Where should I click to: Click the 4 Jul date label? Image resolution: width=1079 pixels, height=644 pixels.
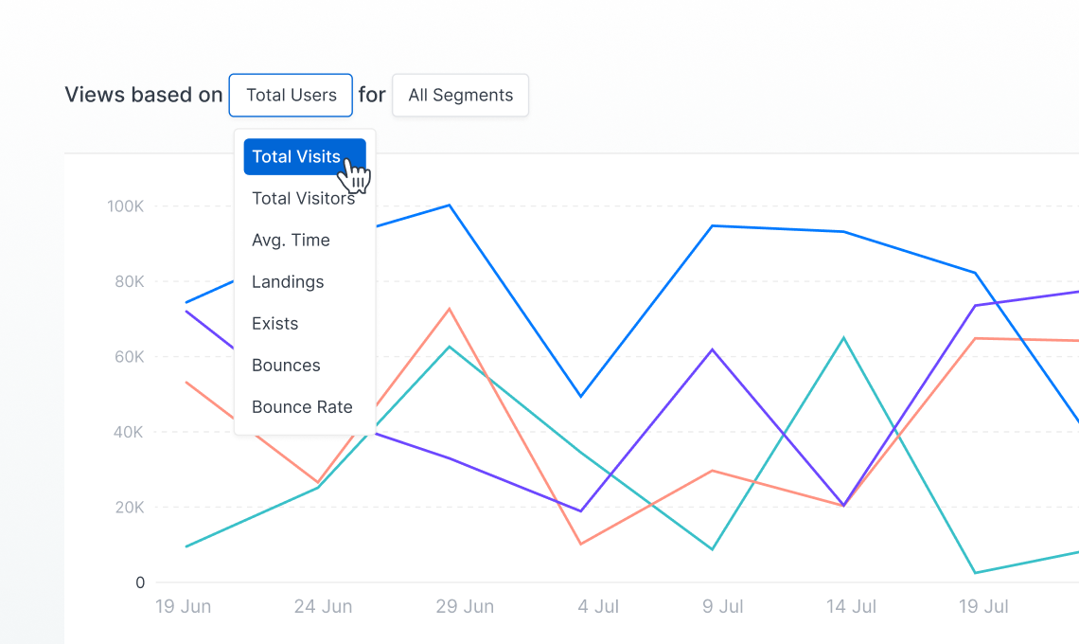click(x=598, y=606)
